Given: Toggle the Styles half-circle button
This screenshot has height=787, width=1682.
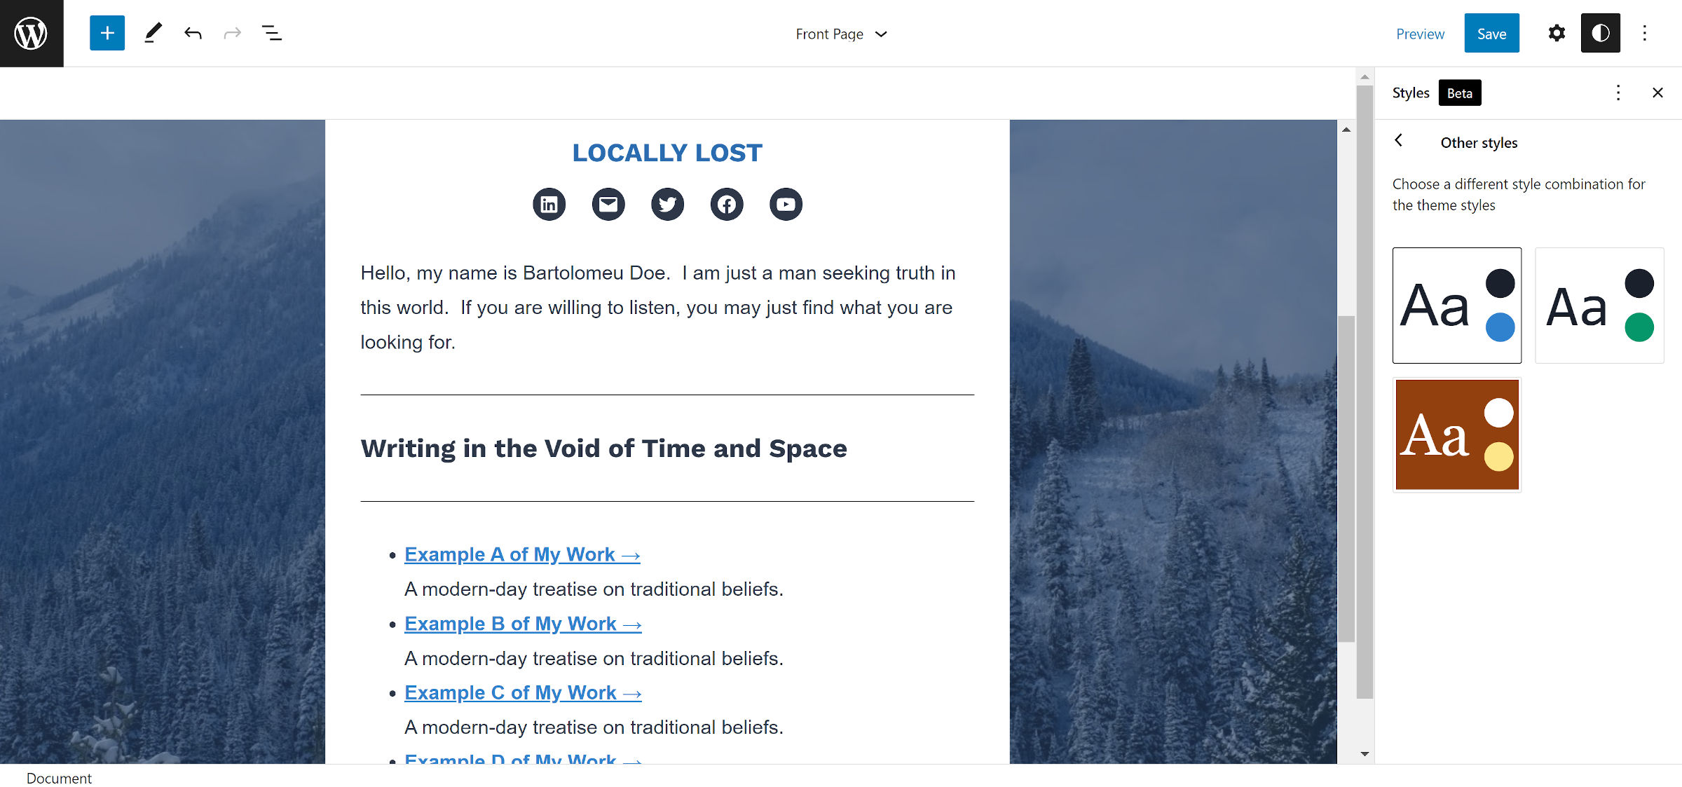Looking at the screenshot, I should (x=1600, y=33).
